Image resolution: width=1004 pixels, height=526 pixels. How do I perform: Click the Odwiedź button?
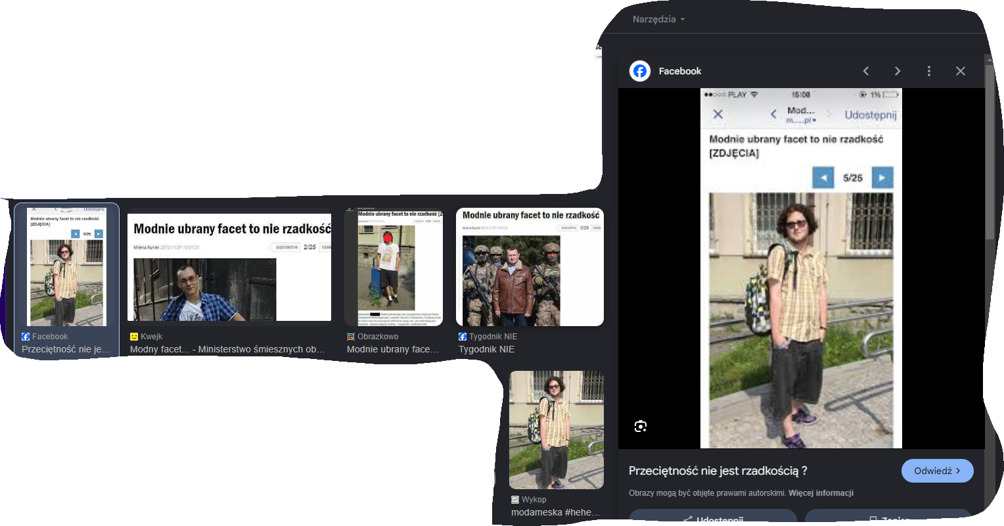[x=938, y=471]
